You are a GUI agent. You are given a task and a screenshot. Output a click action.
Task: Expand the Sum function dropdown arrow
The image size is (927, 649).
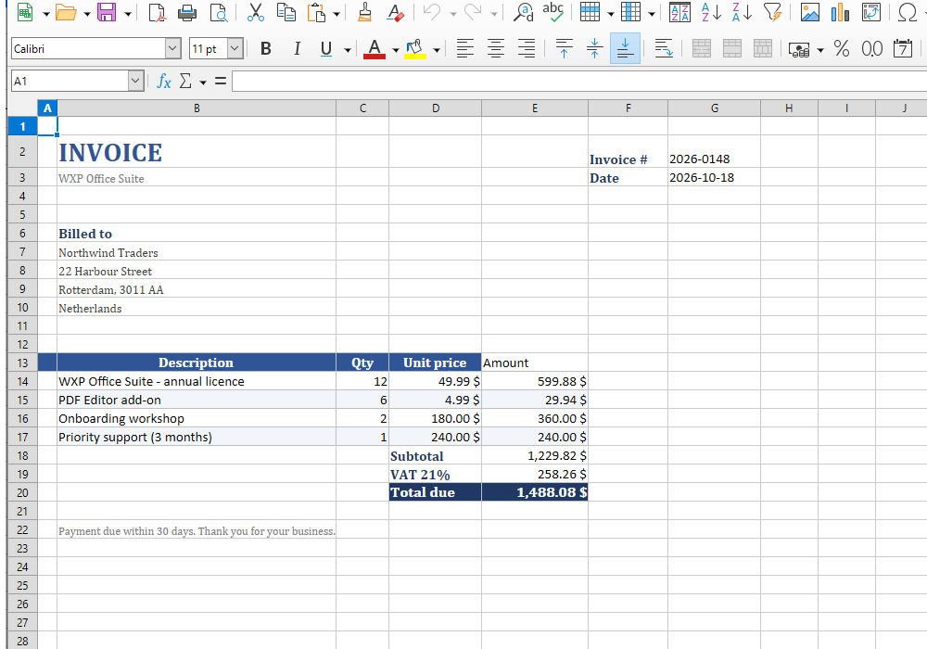point(203,83)
